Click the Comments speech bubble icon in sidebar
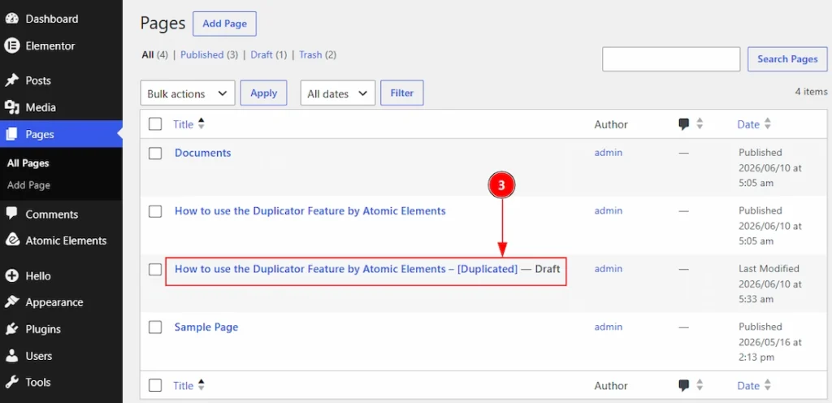The height and width of the screenshot is (403, 832). click(x=11, y=214)
